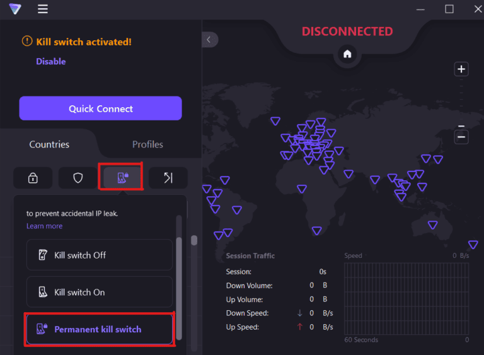This screenshot has width=484, height=355.
Task: Switch to the Countries tab
Action: pyautogui.click(x=49, y=144)
